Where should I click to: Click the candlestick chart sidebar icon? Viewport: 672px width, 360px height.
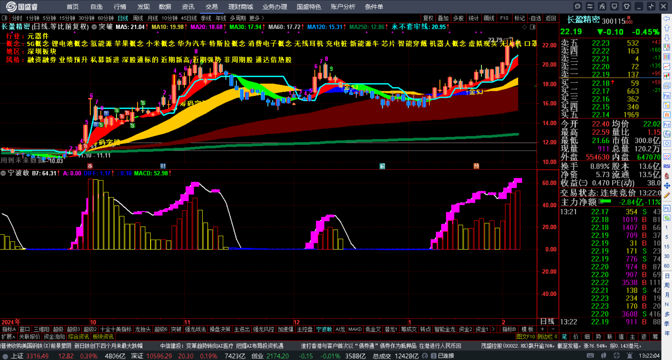667,76
